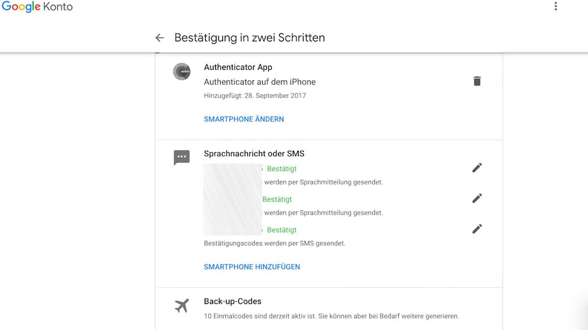Screen dimensions: 588x330
Task: Select Sprachnachricht oder SMS heading
Action: (x=254, y=153)
